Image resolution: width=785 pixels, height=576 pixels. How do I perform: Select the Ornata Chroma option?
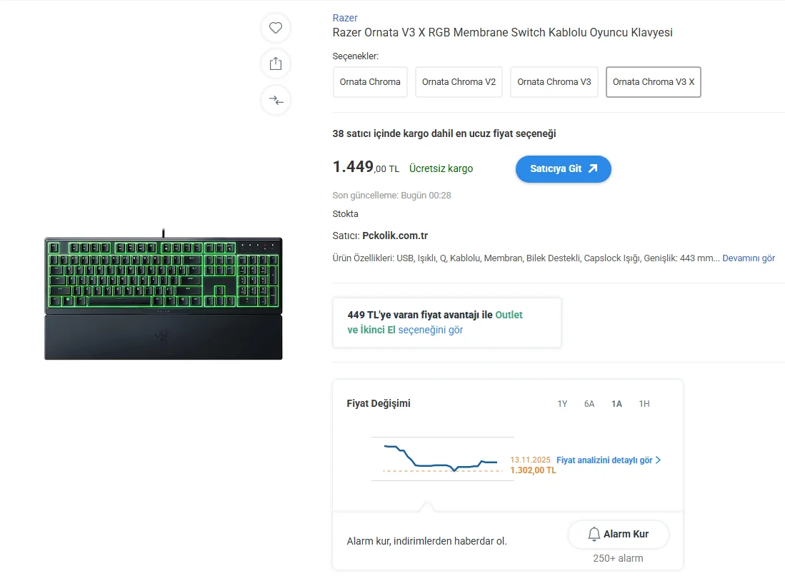[x=370, y=82]
